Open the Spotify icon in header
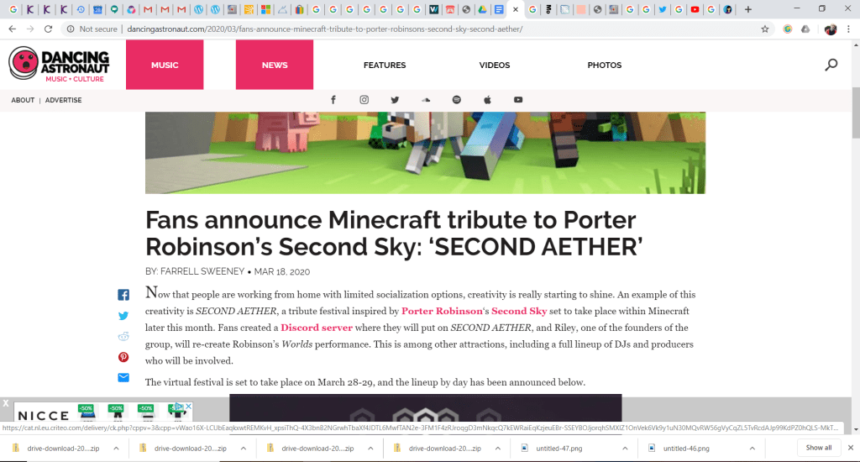Viewport: 860px width, 462px height. [x=457, y=100]
